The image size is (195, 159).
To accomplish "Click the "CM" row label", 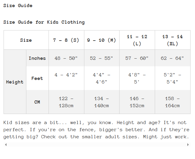I will pyautogui.click(x=37, y=102).
